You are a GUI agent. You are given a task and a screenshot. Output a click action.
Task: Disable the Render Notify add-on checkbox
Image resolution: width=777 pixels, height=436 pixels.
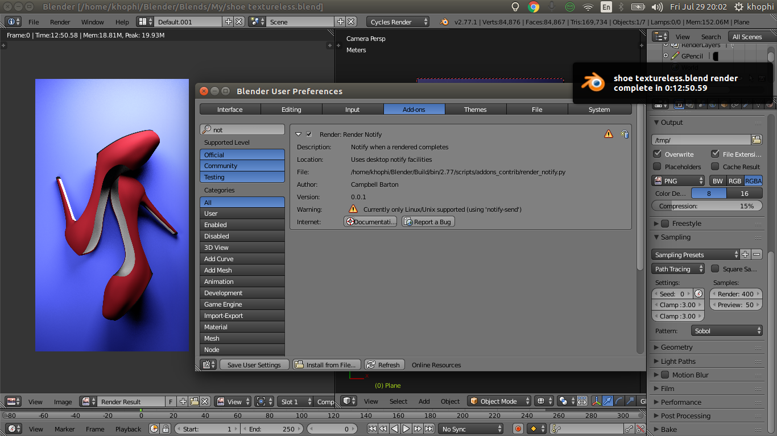coord(309,135)
